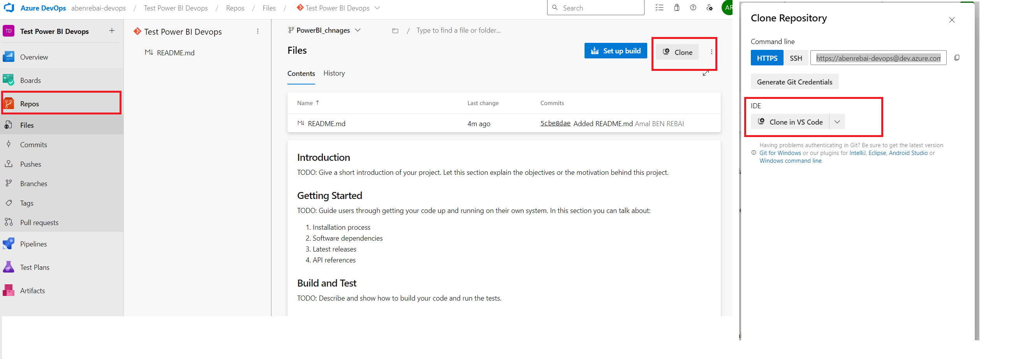Switch to the History tab
This screenshot has height=359, width=1032.
(x=334, y=73)
